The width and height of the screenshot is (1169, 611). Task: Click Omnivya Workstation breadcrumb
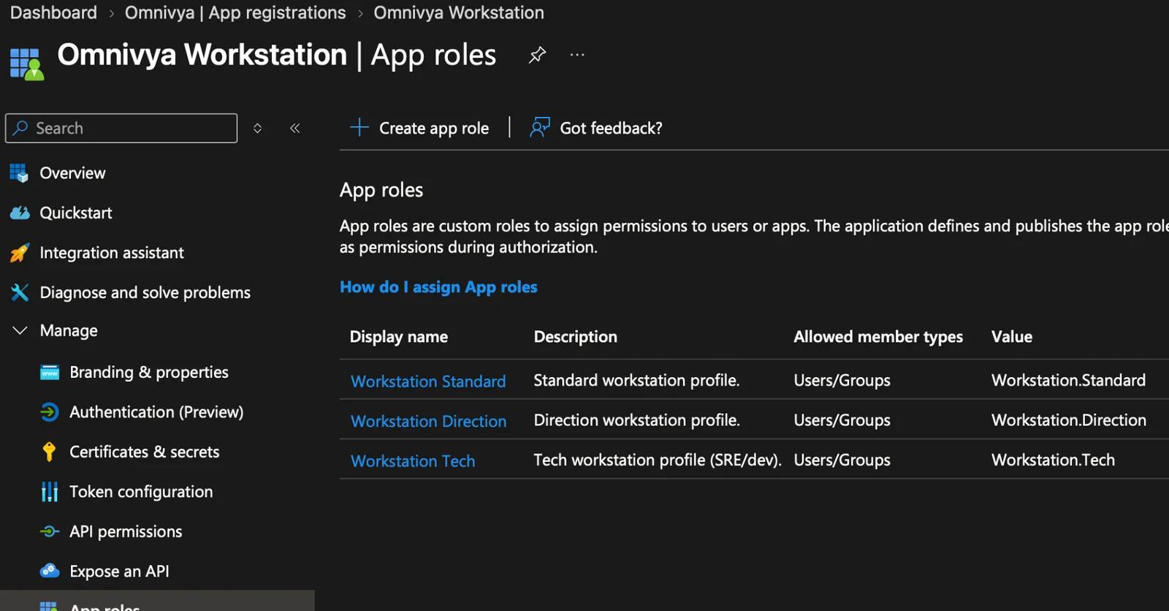click(x=459, y=12)
